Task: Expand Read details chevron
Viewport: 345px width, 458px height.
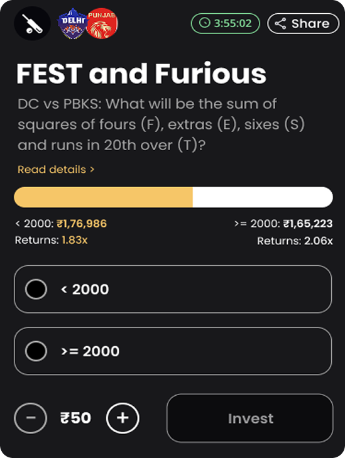Action: [92, 170]
